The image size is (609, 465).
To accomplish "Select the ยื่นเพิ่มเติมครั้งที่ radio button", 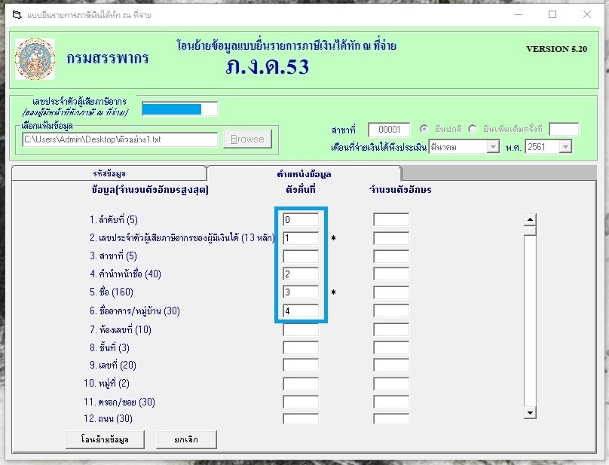I will [473, 129].
